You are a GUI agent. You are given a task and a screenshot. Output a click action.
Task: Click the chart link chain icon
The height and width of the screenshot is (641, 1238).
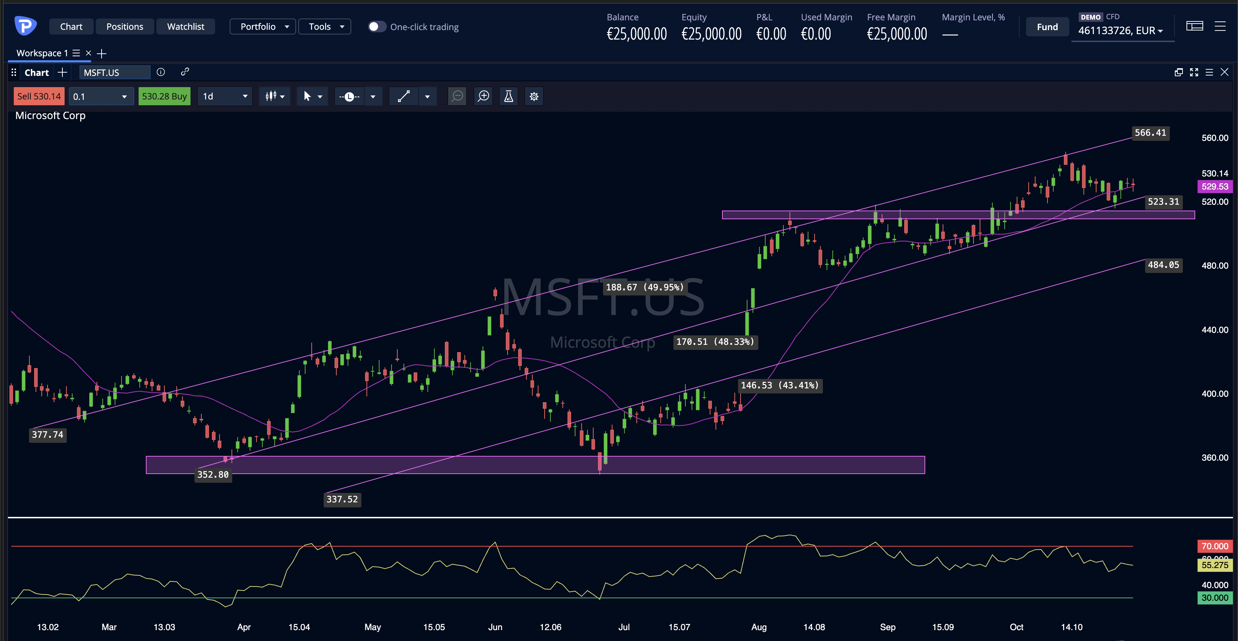(185, 72)
